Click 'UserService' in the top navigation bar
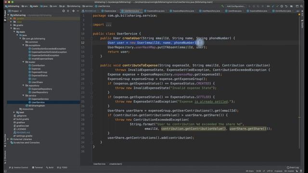 103,6
